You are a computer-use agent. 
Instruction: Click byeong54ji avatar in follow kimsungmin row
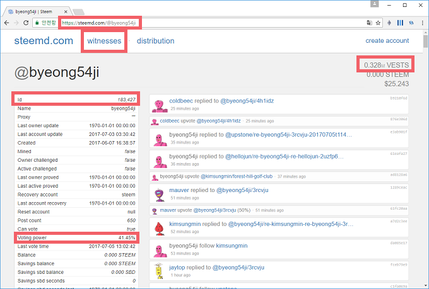(x=160, y=251)
